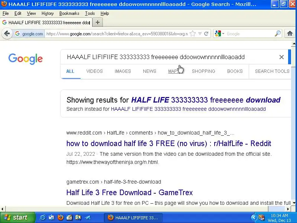Open the View menu

click(x=31, y=13)
